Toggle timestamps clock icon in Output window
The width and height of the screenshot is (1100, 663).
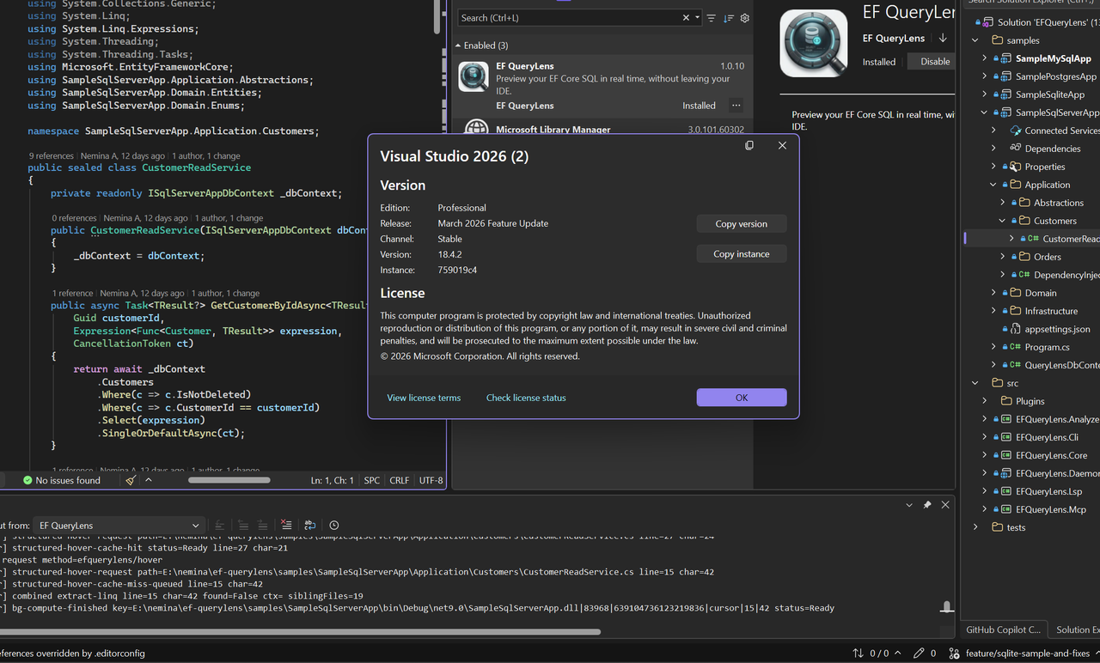[x=334, y=525]
